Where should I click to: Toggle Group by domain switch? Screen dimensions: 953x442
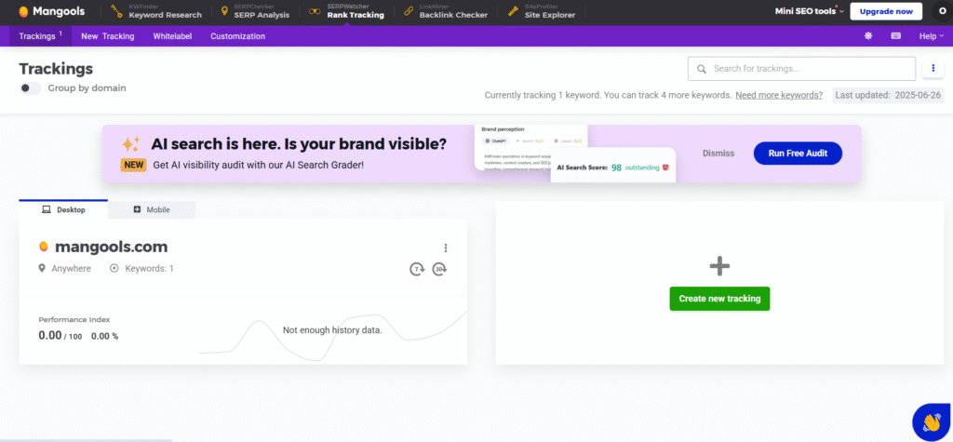[x=30, y=88]
